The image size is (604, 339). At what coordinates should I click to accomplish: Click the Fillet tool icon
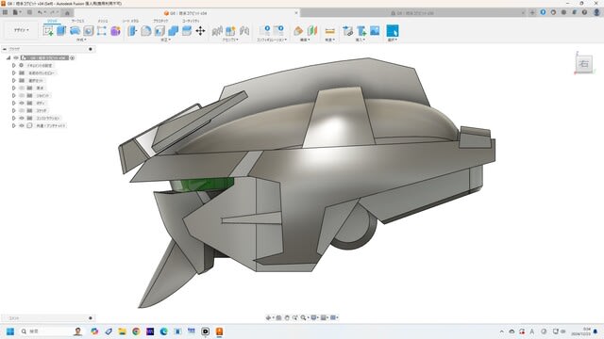146,31
